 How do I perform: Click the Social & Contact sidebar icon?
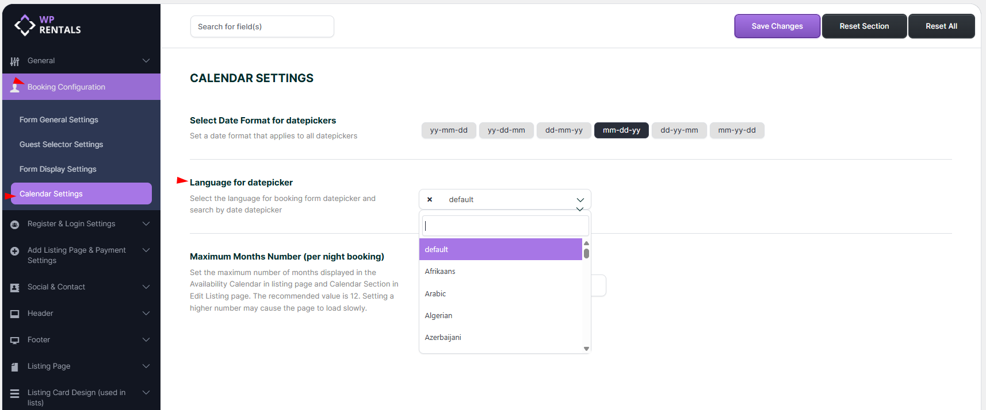click(15, 288)
